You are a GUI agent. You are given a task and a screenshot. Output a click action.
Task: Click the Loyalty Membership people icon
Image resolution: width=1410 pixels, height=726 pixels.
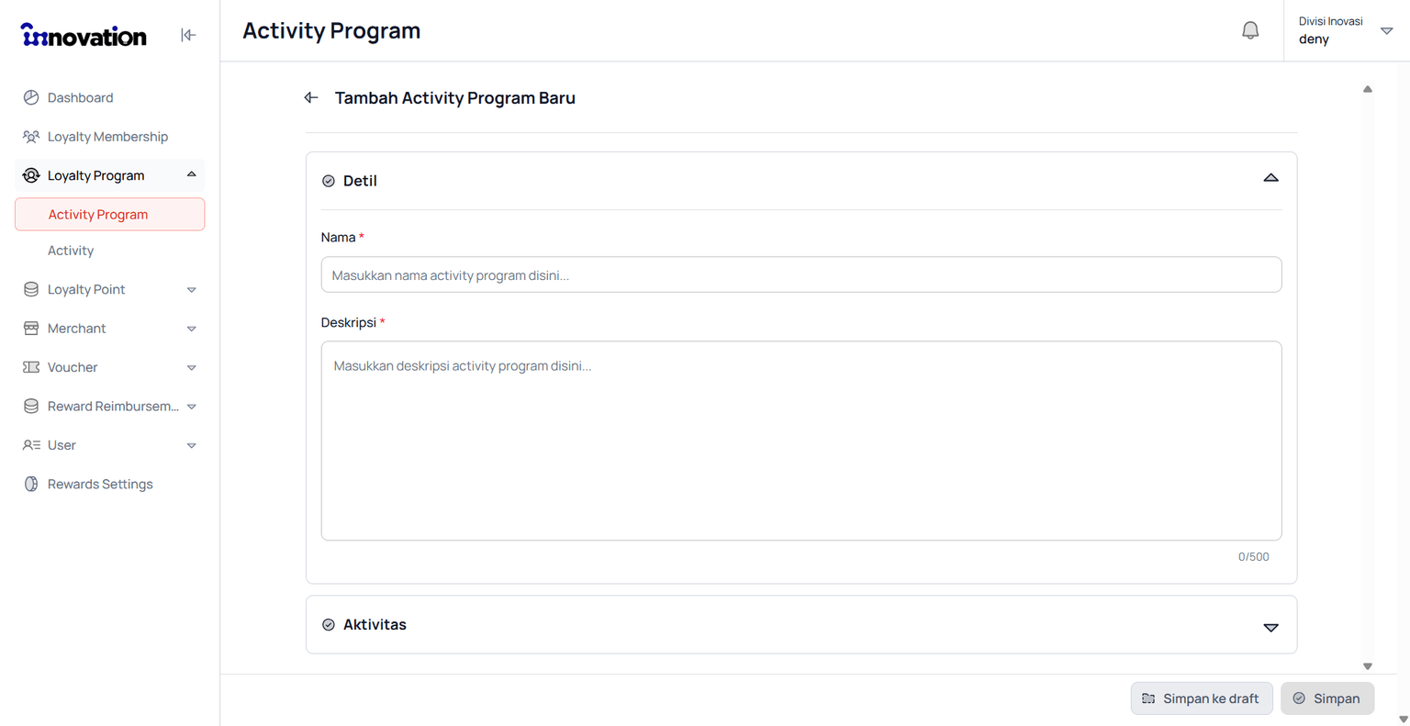coord(31,137)
